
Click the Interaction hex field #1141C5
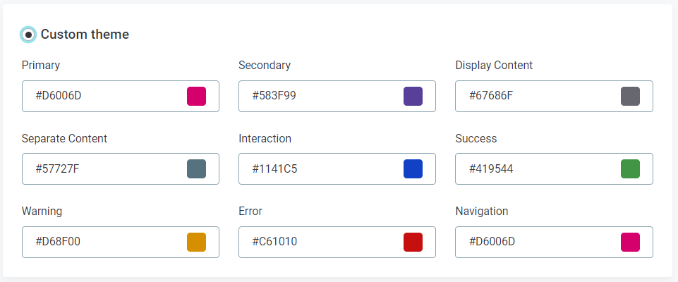[319, 169]
